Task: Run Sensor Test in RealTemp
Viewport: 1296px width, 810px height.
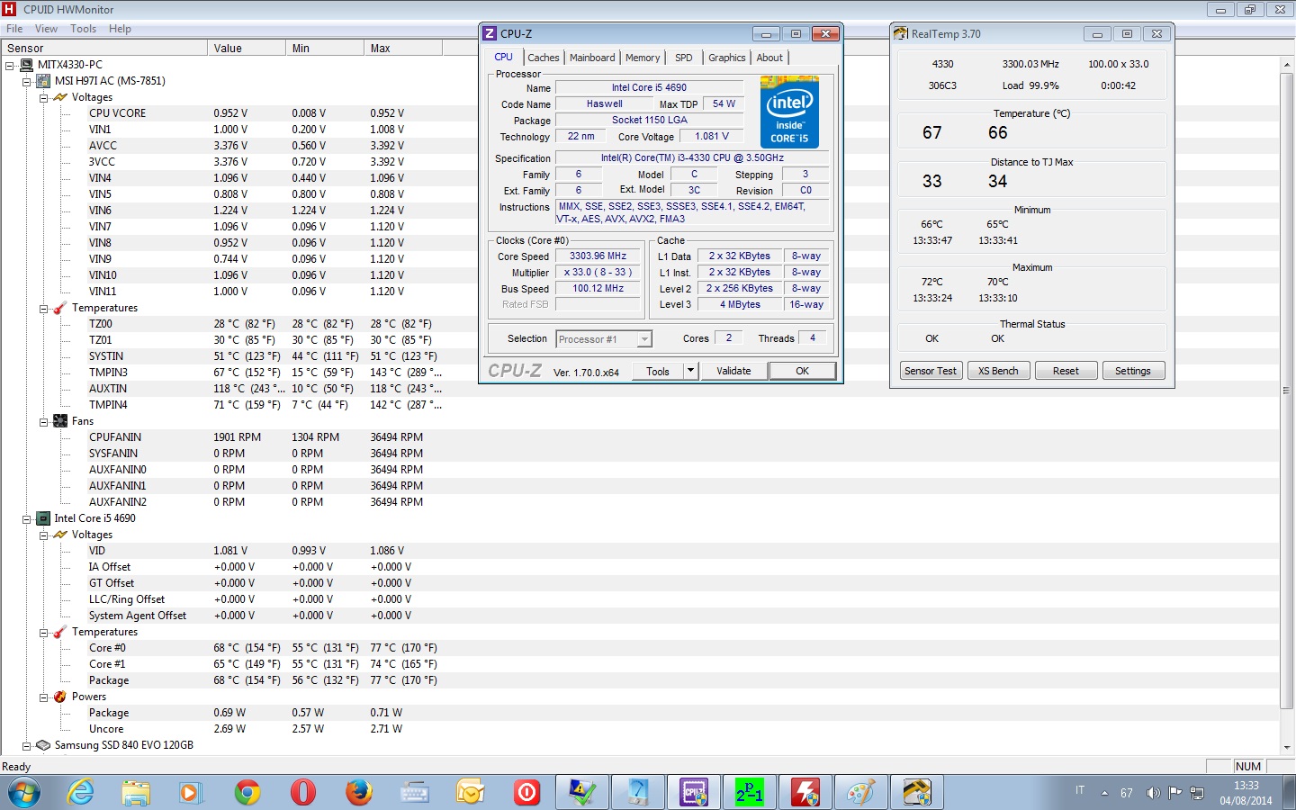Action: click(x=931, y=371)
